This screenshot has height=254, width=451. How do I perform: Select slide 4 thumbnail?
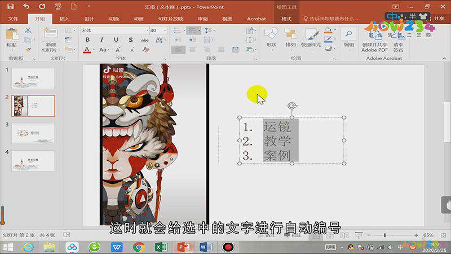[x=33, y=161]
